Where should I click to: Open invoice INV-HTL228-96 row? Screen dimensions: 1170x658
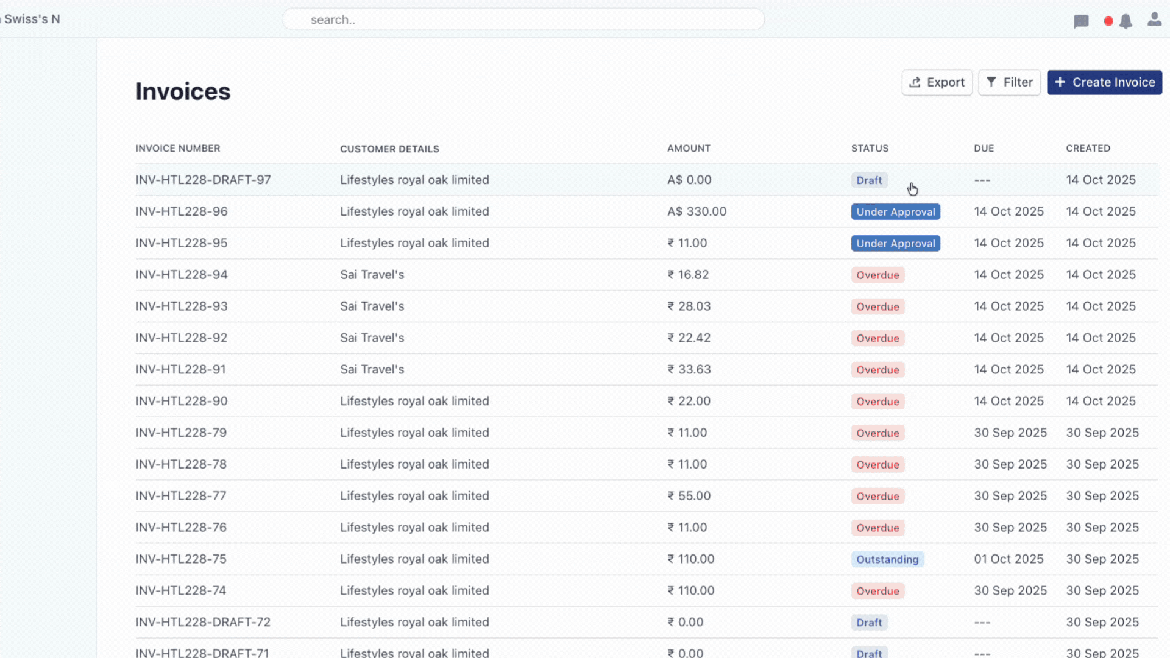[182, 211]
